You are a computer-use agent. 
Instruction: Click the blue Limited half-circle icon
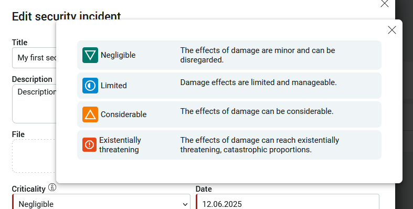coord(90,86)
